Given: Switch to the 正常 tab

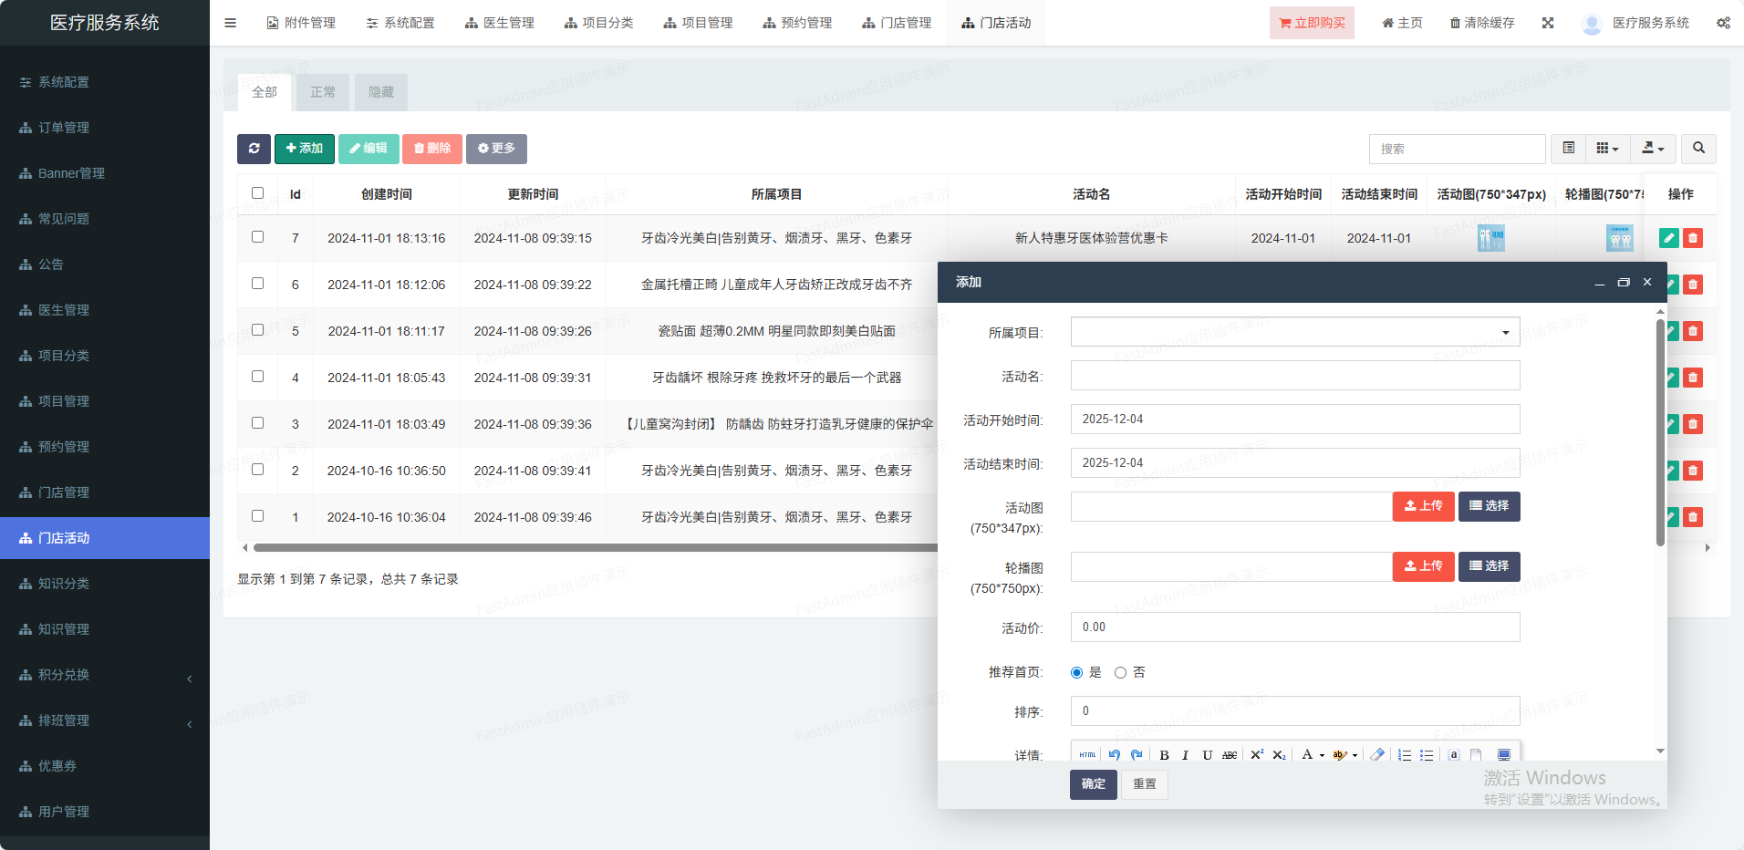Looking at the screenshot, I should pos(323,92).
